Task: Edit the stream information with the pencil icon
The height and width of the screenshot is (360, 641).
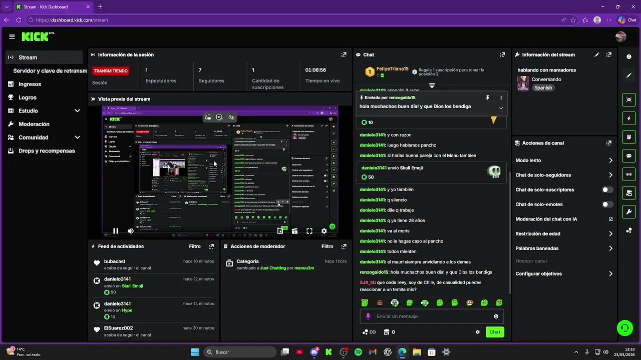Action: click(596, 54)
